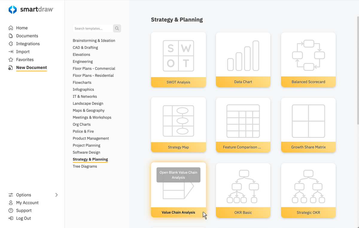Click the My Account person icon
The width and height of the screenshot is (359, 228).
[11, 203]
